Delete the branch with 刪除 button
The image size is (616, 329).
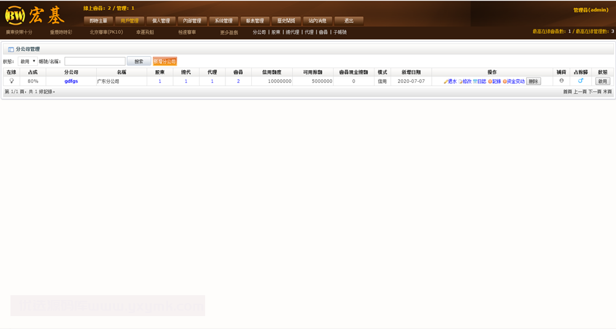pyautogui.click(x=533, y=81)
